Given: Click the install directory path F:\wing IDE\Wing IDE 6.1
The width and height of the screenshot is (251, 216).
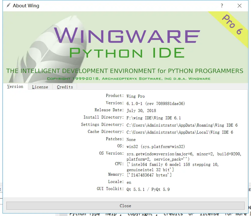Looking at the screenshot, I should (x=154, y=118).
